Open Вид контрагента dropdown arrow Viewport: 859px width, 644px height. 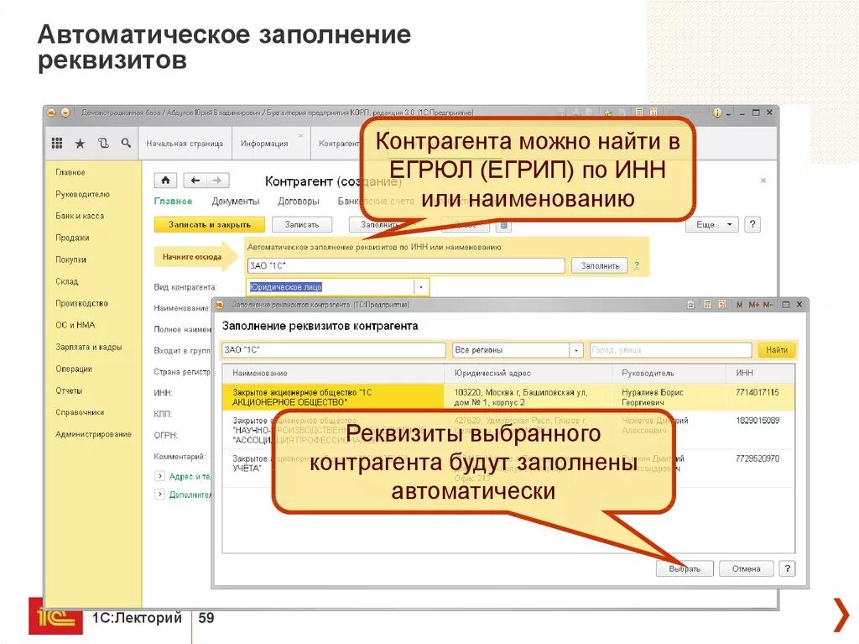pyautogui.click(x=421, y=287)
